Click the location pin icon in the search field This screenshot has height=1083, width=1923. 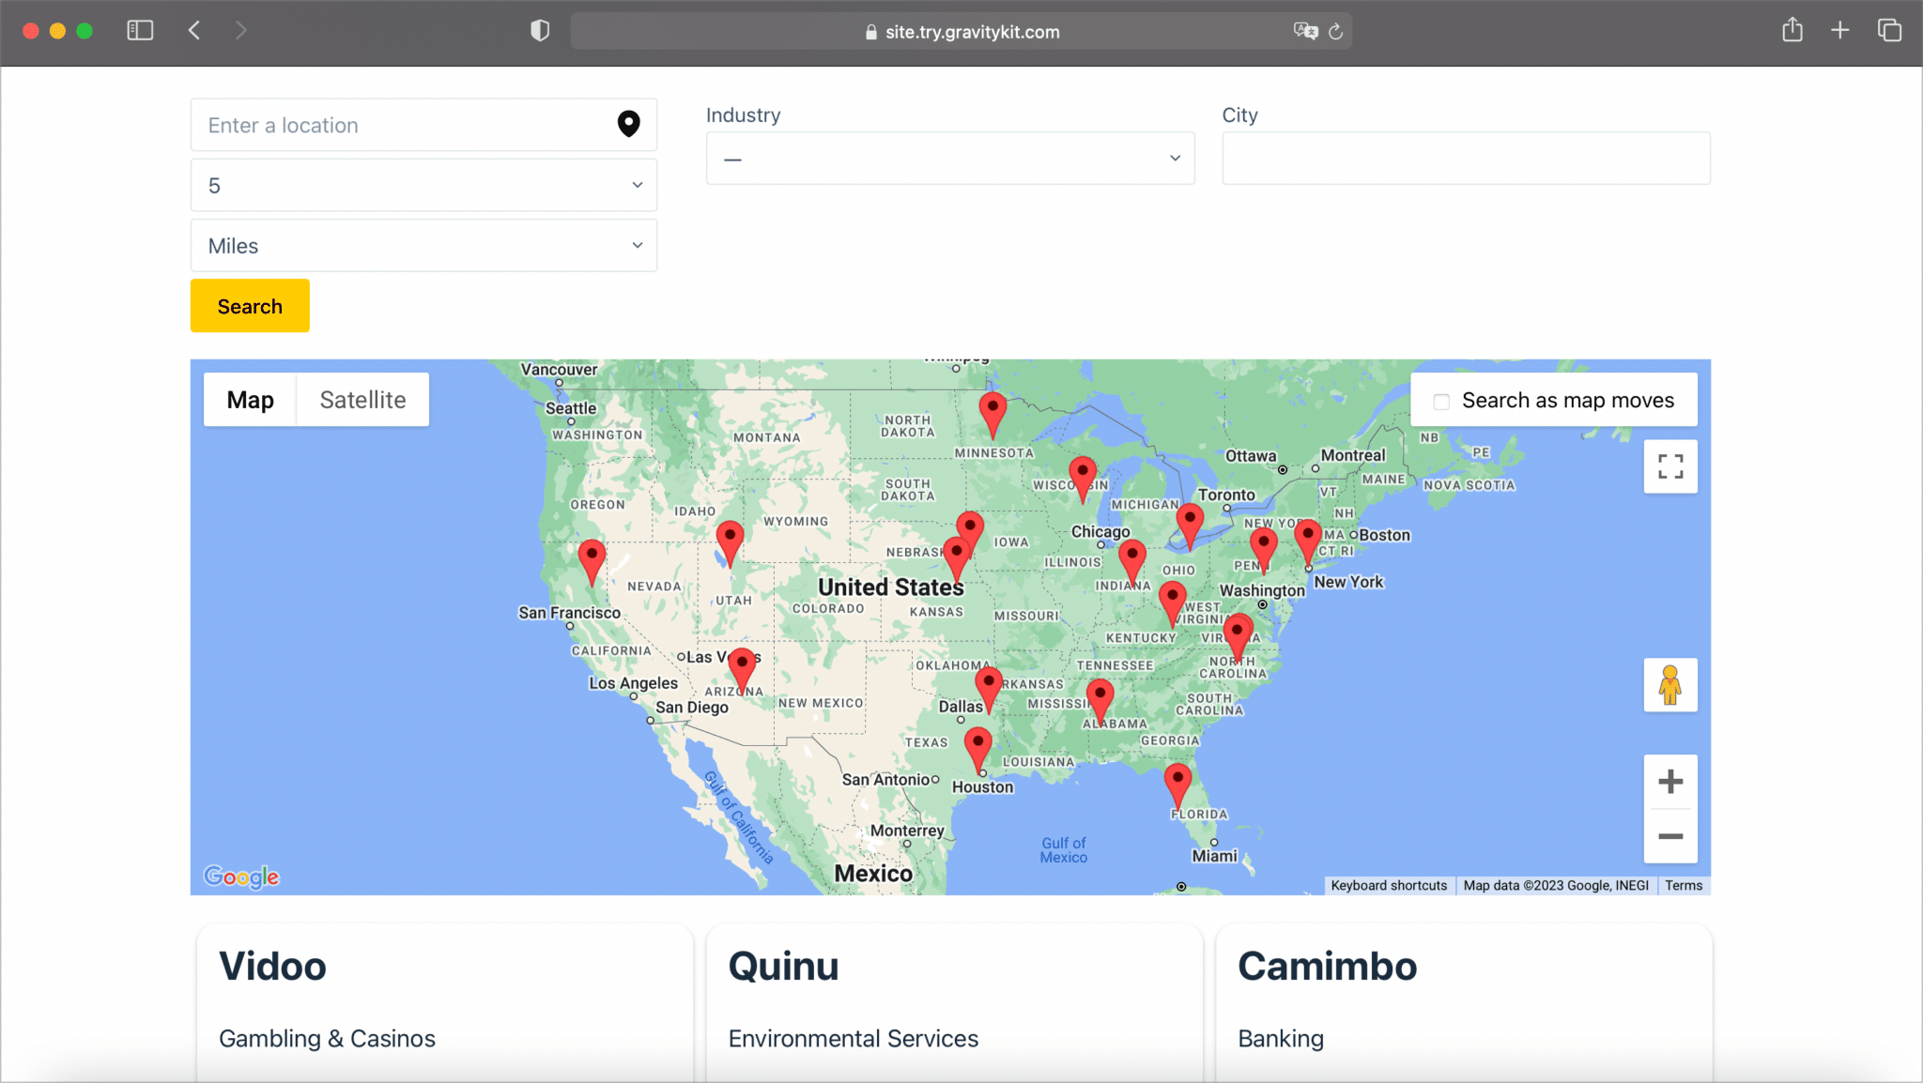[x=628, y=124]
